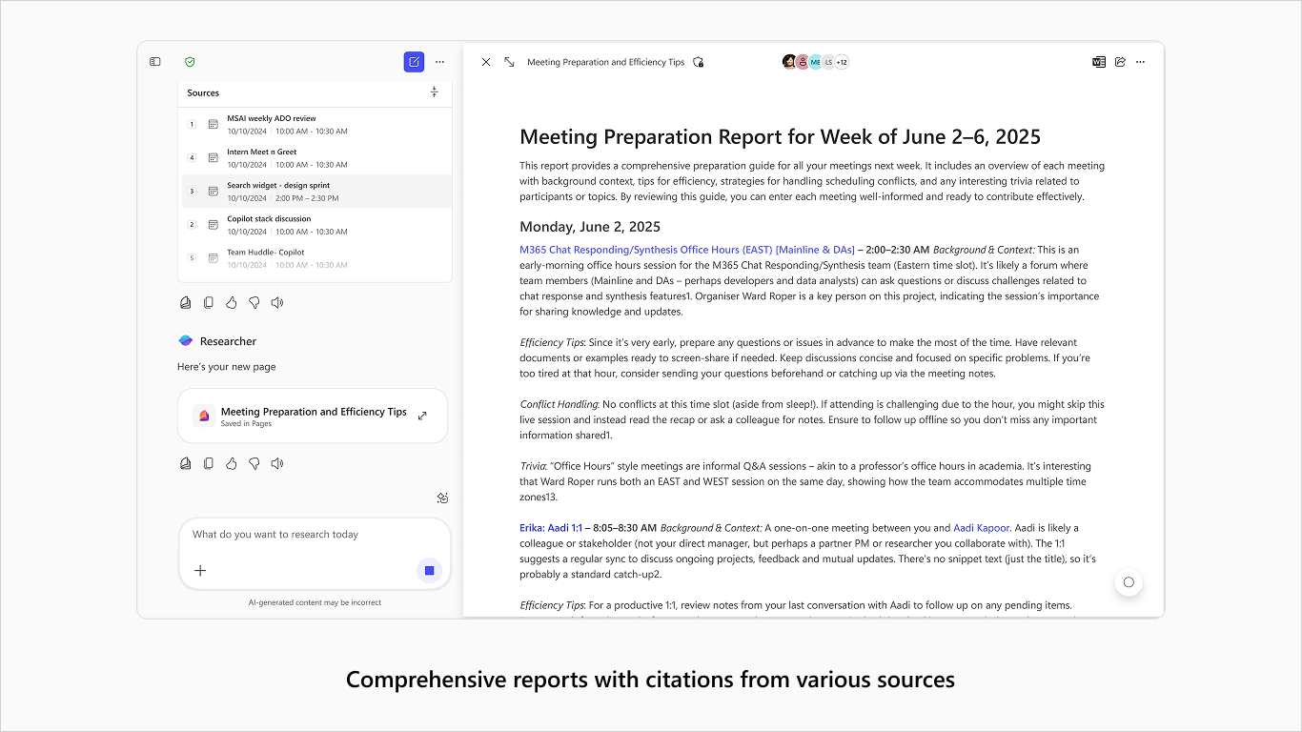Click citation number 4 badge in Sources
This screenshot has height=732, width=1302.
pyautogui.click(x=192, y=157)
